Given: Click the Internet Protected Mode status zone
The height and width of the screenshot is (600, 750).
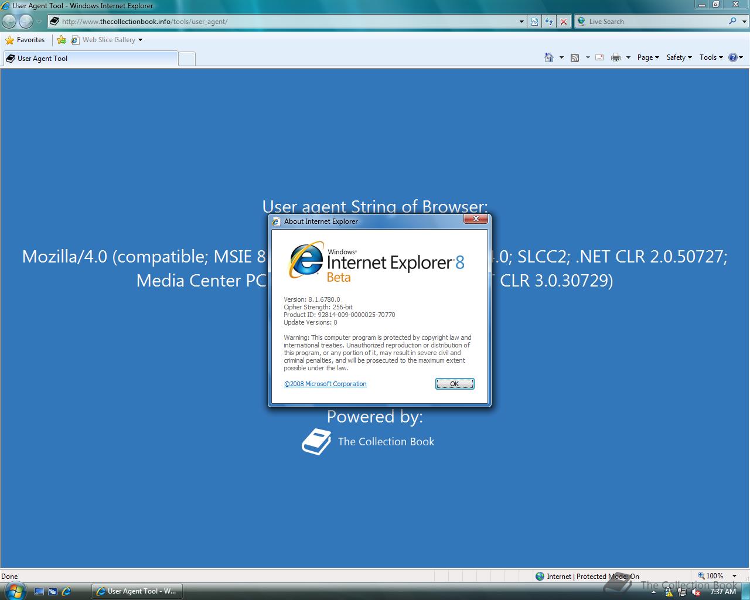Looking at the screenshot, I should click(x=587, y=577).
